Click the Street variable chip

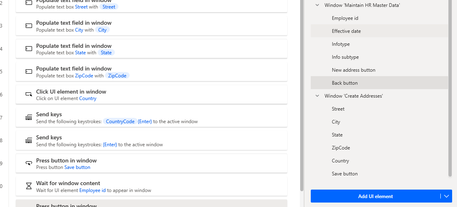point(109,7)
